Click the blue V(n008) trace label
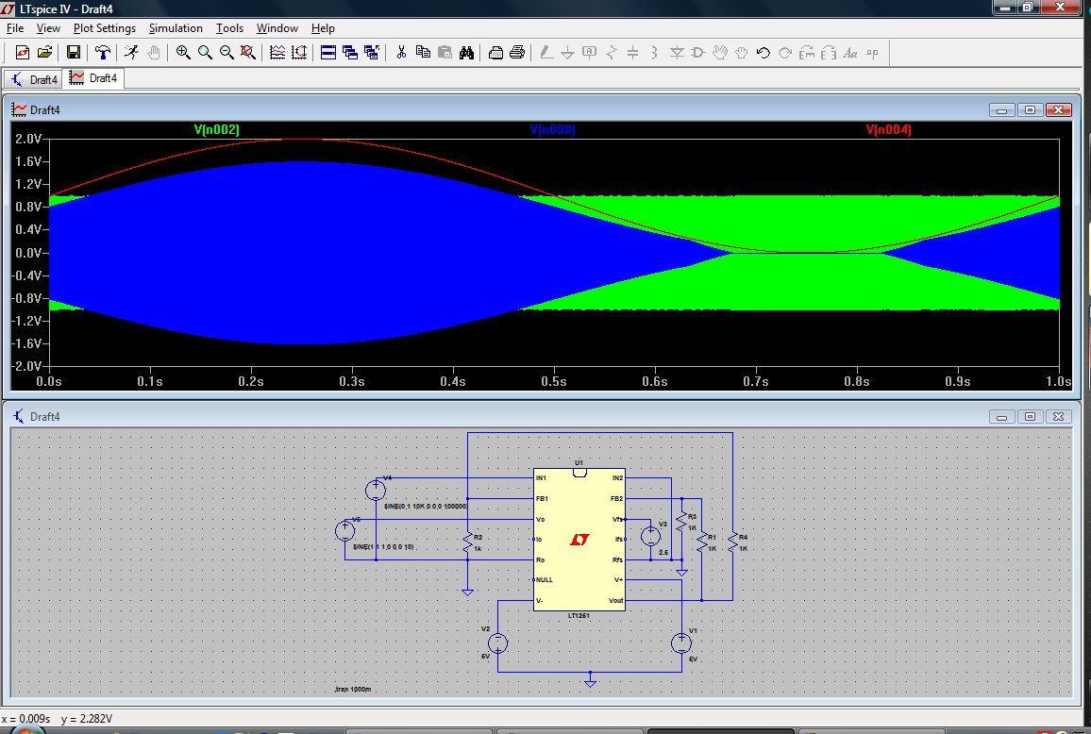 (x=552, y=129)
